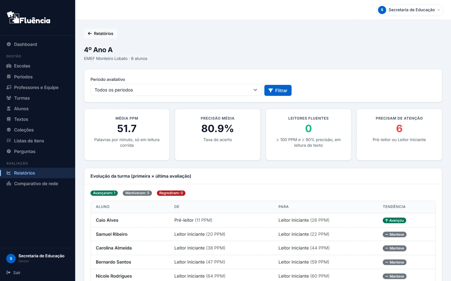Click the sidebar Secretaria de Educação Gestor profile
The width and height of the screenshot is (451, 281).
[37, 258]
